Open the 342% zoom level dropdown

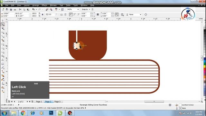click(x=78, y=9)
